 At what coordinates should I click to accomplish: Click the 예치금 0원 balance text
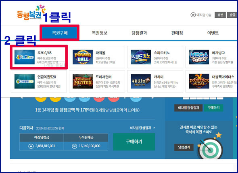pos(204,15)
